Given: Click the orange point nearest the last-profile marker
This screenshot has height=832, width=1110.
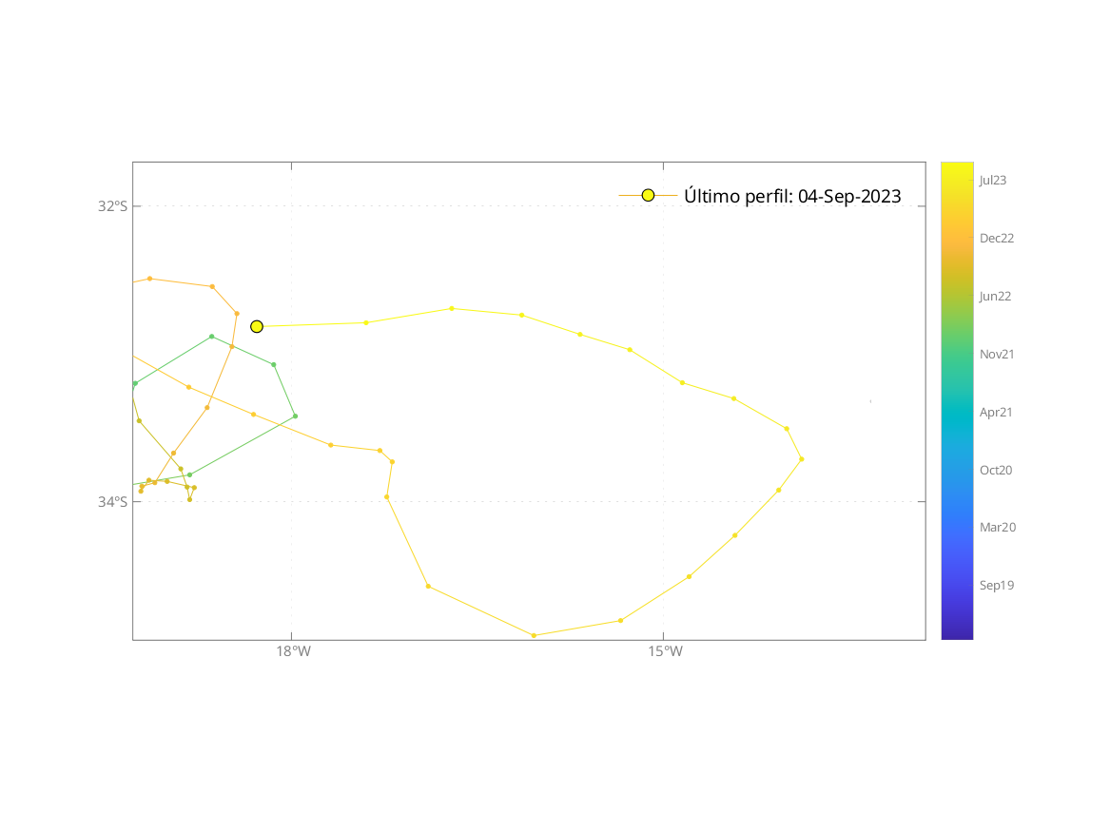Looking at the screenshot, I should click(237, 314).
